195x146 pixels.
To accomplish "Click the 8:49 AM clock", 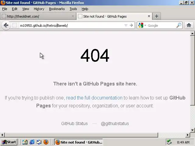I will click(183, 142).
